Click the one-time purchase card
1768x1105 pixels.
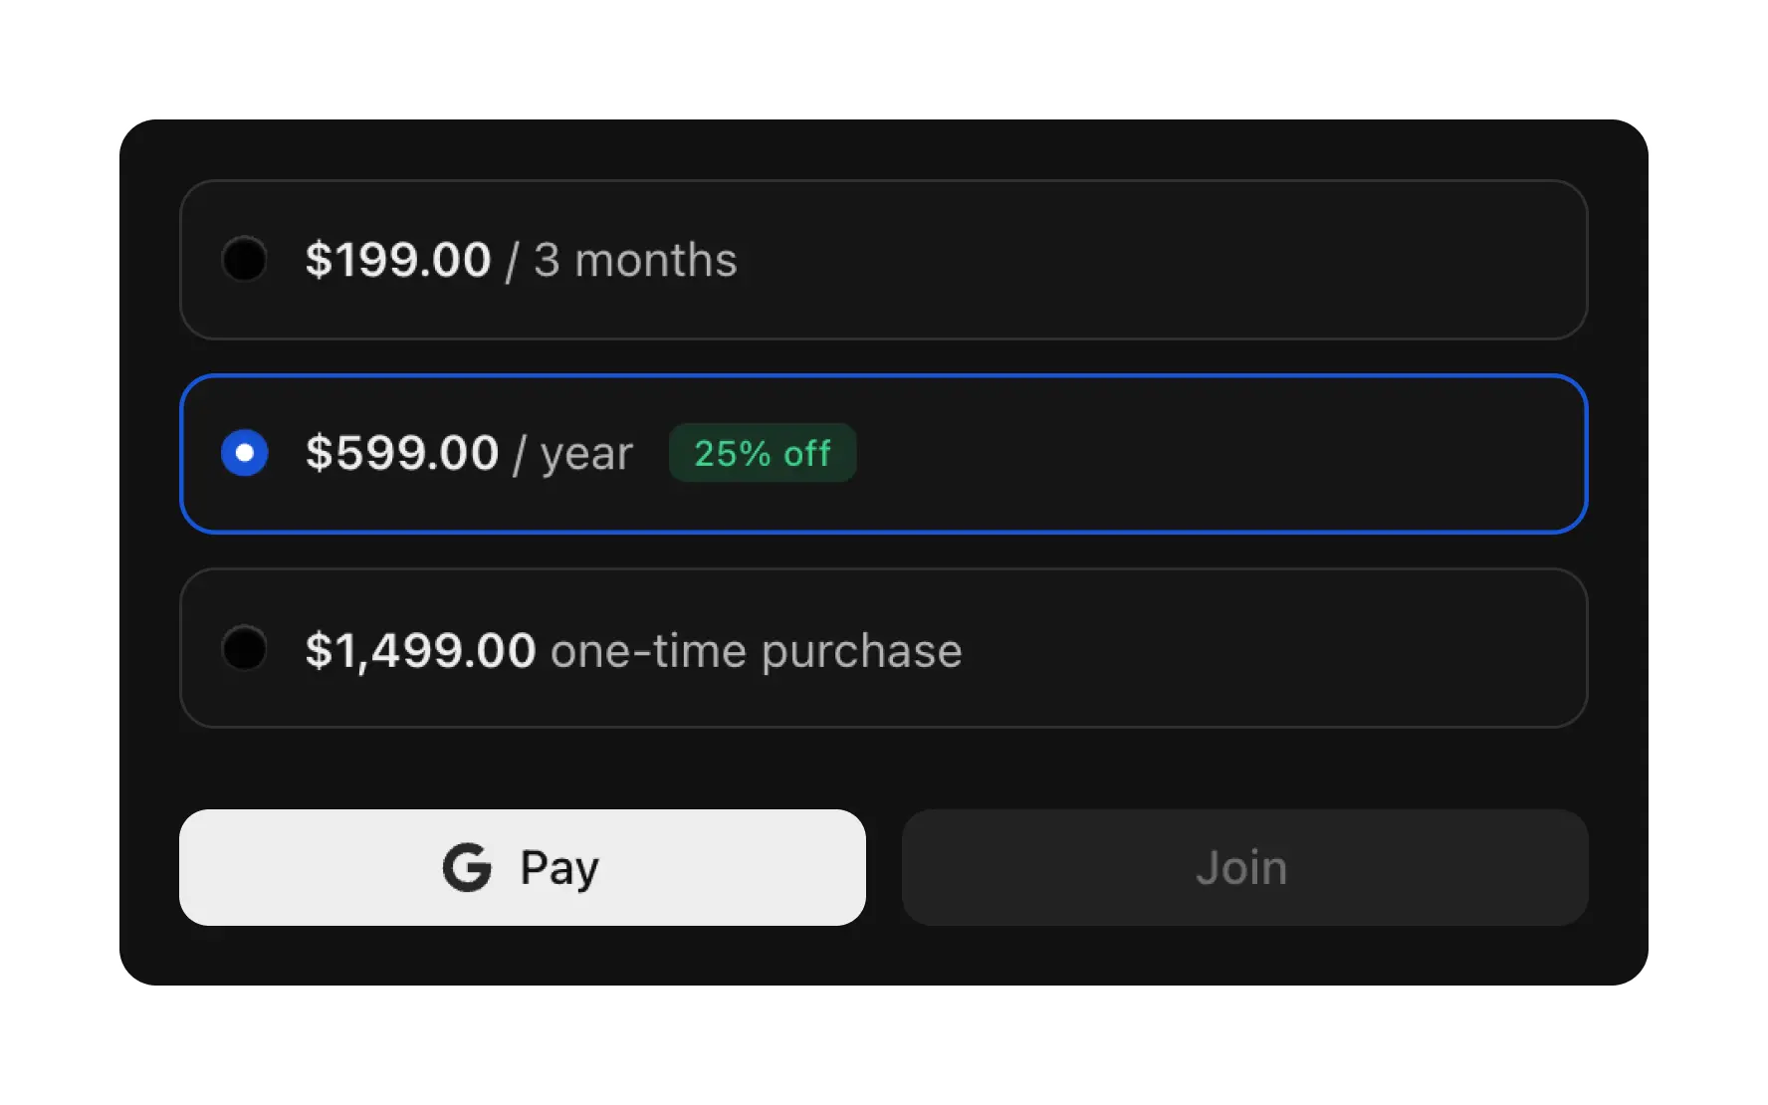(x=883, y=649)
